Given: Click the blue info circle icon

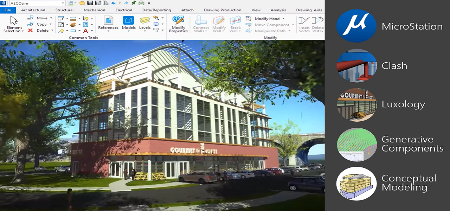Looking at the screenshot, I should pyautogui.click(x=156, y=24).
